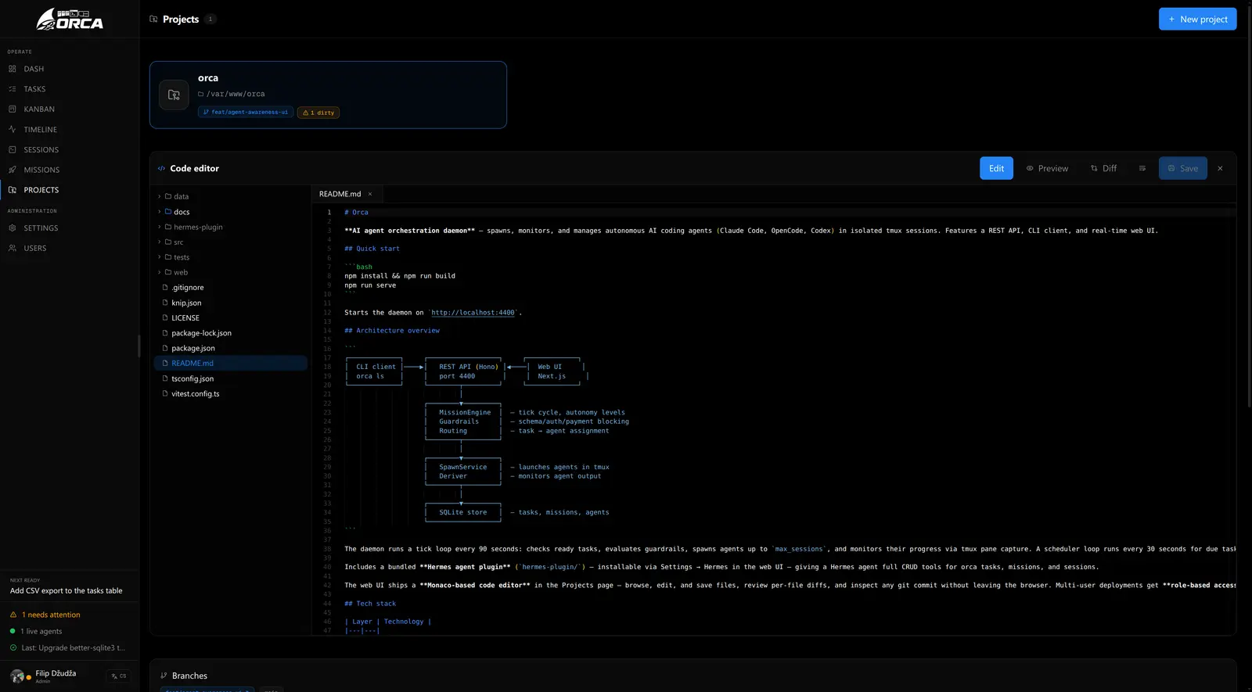Save the current file

click(x=1182, y=168)
